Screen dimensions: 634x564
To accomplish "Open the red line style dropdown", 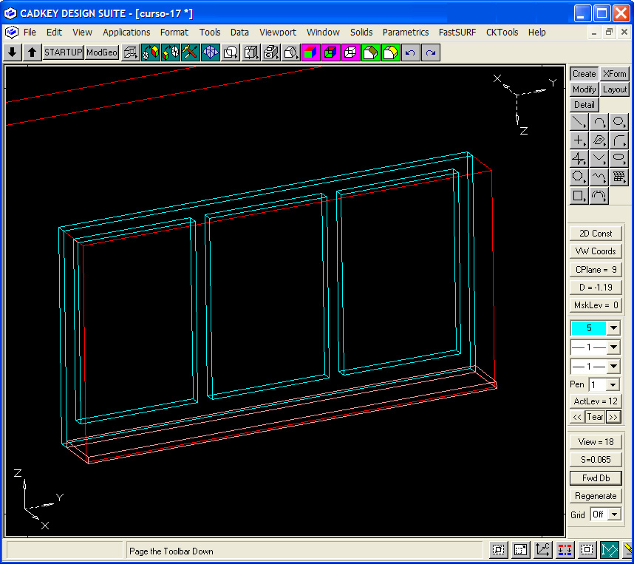I will click(613, 347).
